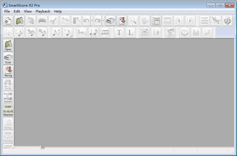Click the Paste clipboard icon

pos(76,20)
